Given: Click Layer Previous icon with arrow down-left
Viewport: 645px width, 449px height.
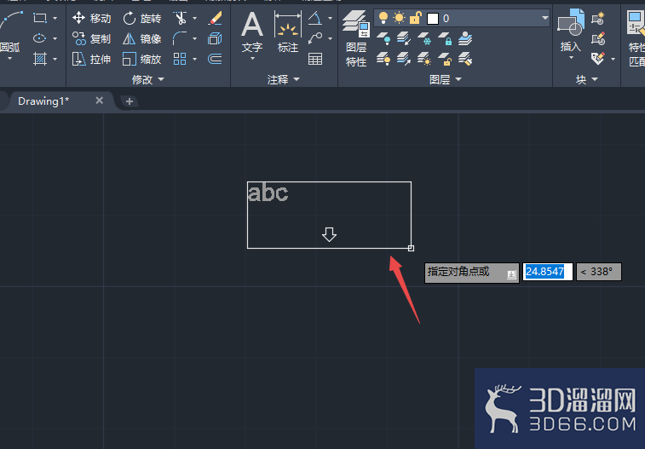Looking at the screenshot, I should pyautogui.click(x=404, y=38).
